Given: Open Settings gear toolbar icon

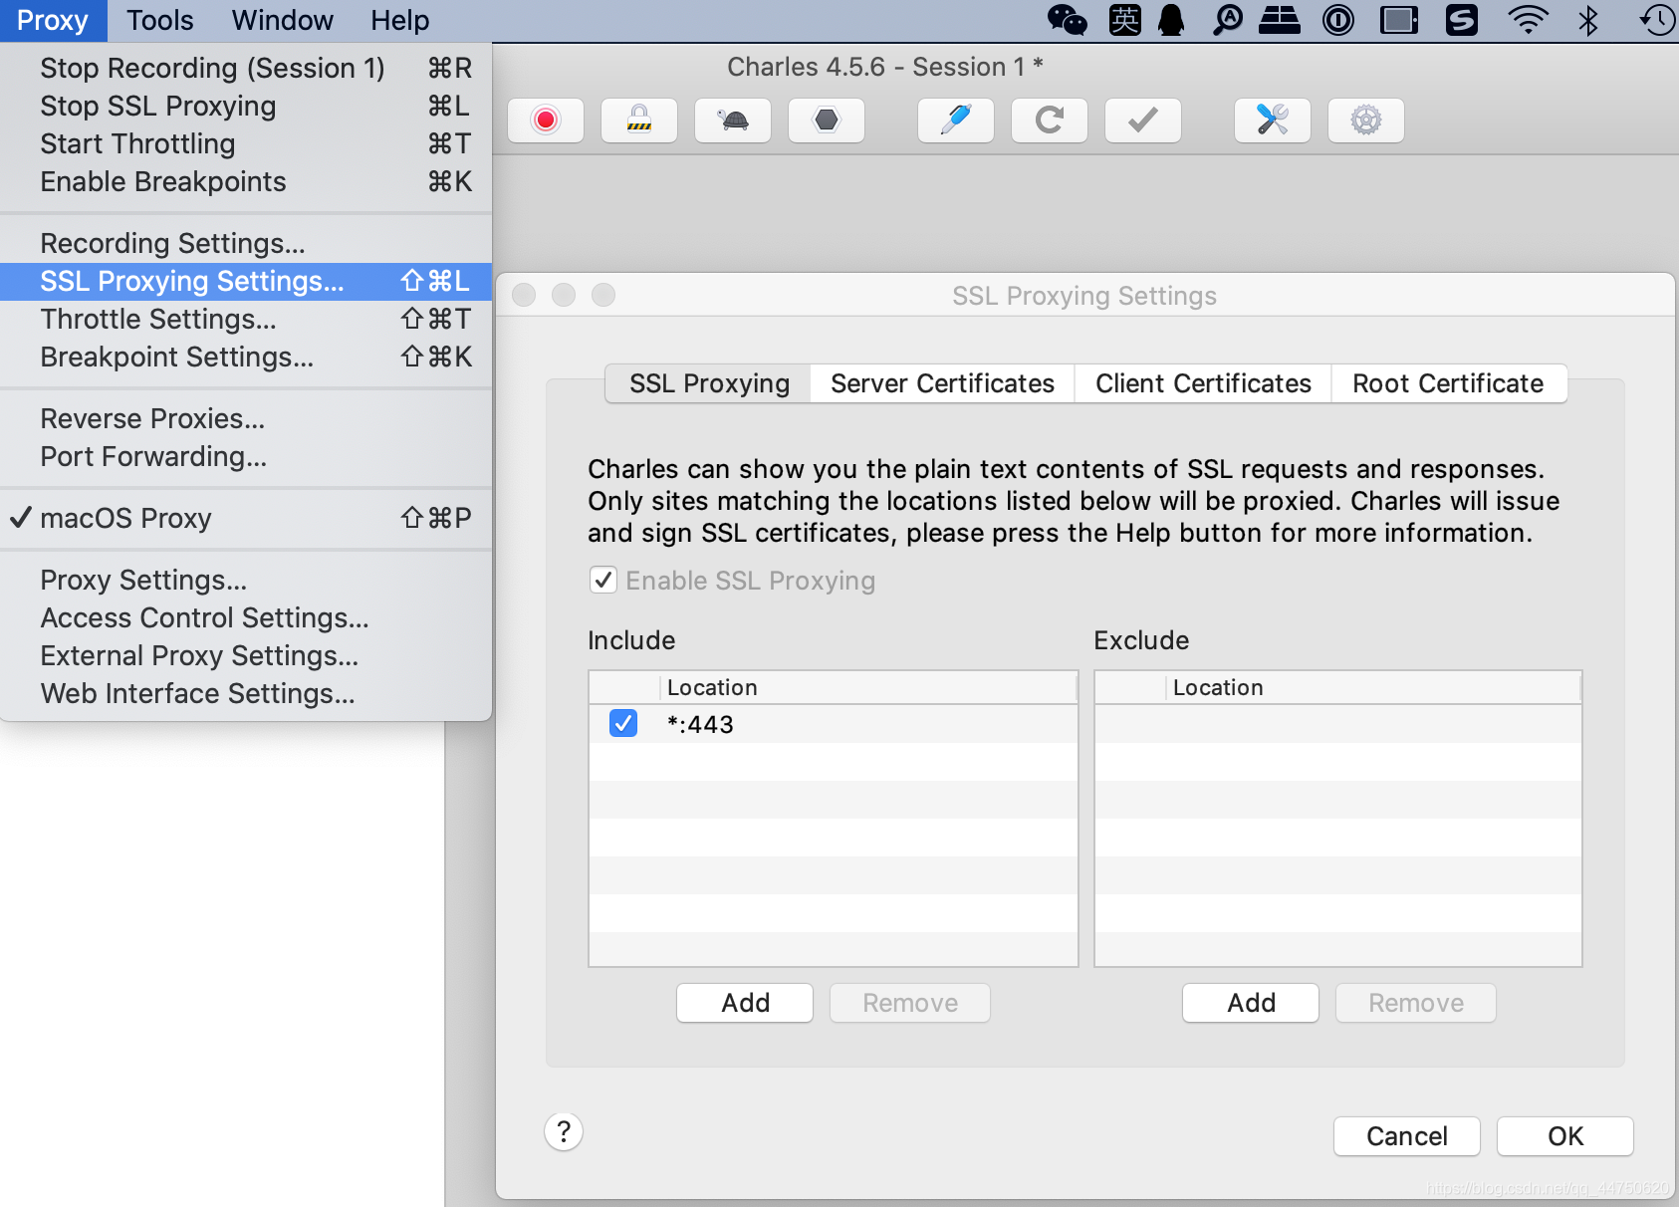Looking at the screenshot, I should pos(1366,121).
